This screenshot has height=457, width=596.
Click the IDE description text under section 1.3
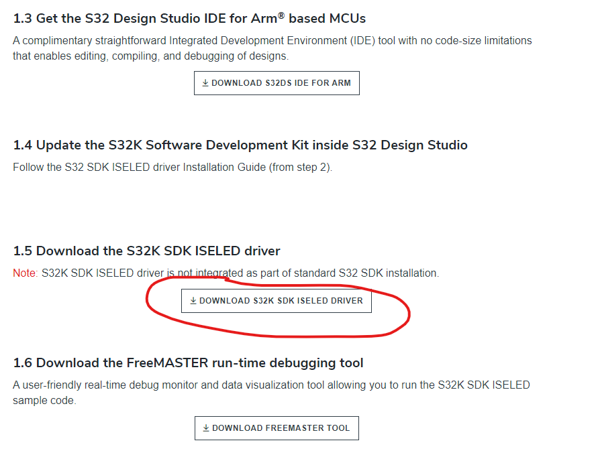tap(268, 48)
